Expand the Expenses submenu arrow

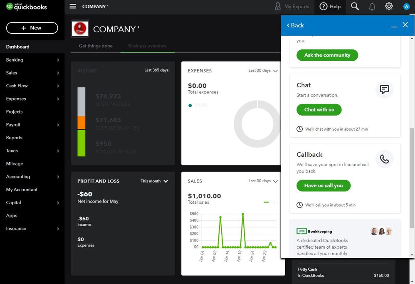coord(58,99)
